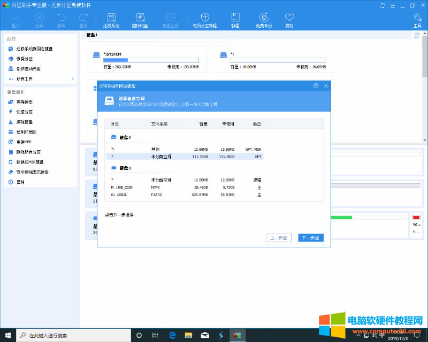Select 恢复分区 in the wizard sidebar
Screen dimensions: 428x342
[x=24, y=59]
